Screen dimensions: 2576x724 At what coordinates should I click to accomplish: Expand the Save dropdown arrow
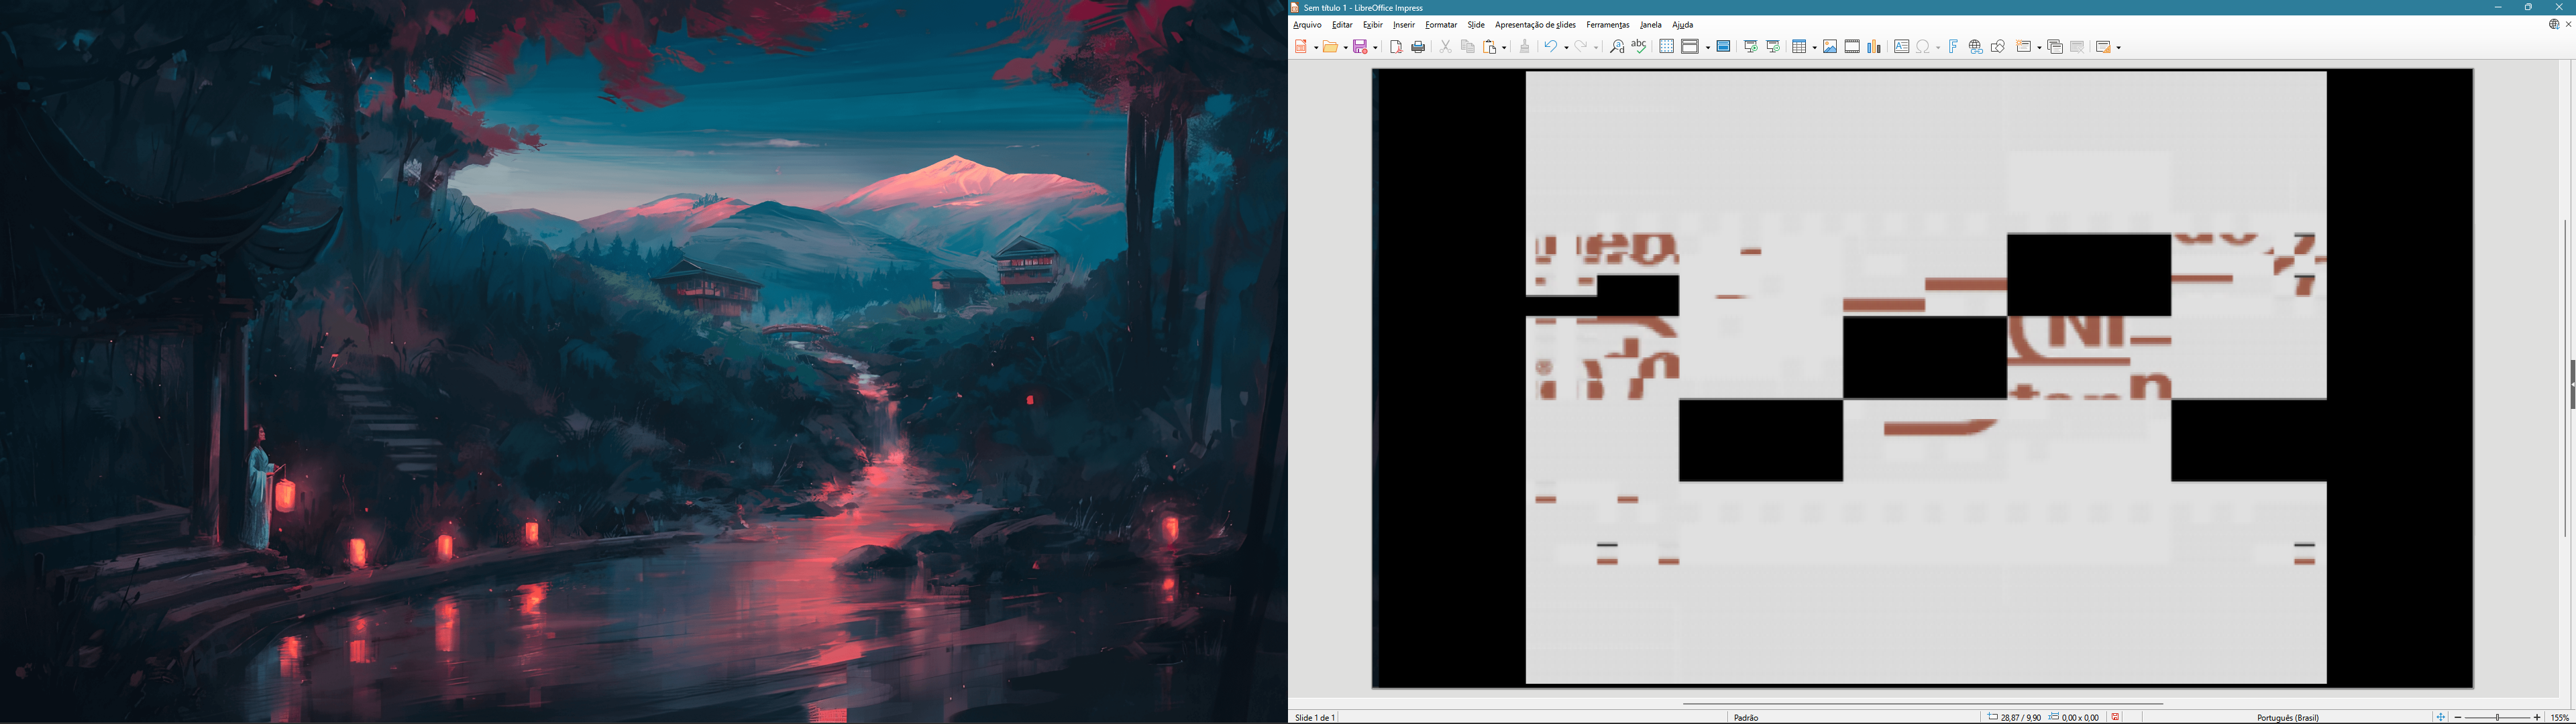(x=1375, y=47)
